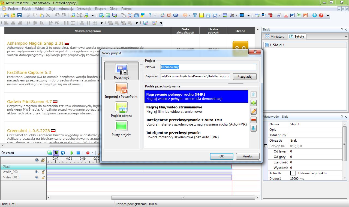The image size is (349, 207).
Task: Toggle timeline snapping mode button
Action: [56, 153]
